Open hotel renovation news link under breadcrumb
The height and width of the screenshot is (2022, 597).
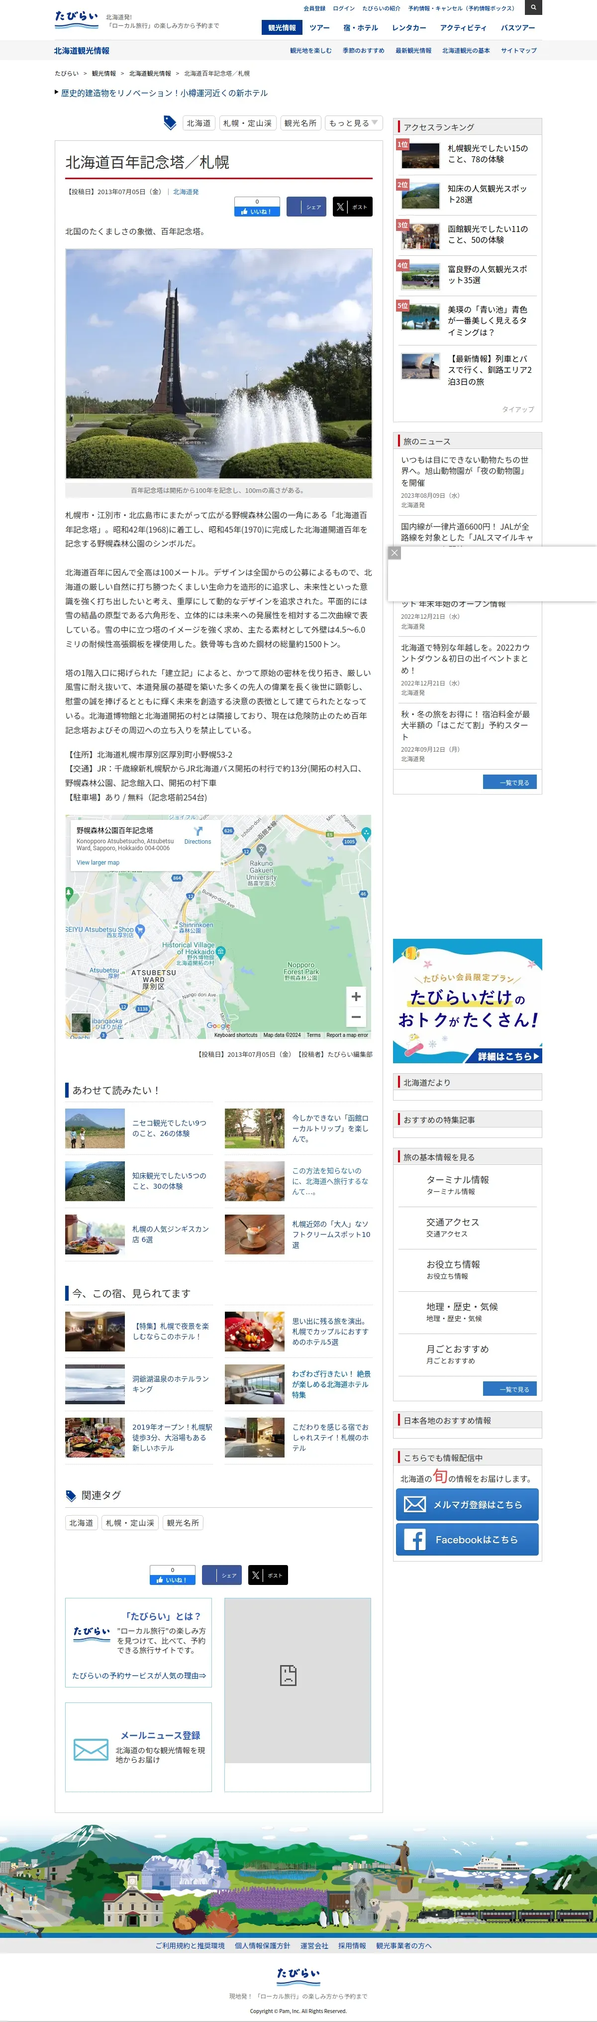(x=164, y=93)
